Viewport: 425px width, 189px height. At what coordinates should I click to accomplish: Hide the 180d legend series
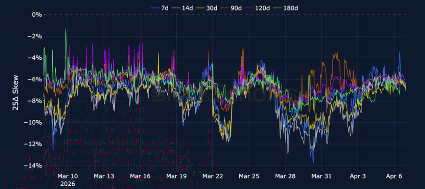click(x=291, y=8)
